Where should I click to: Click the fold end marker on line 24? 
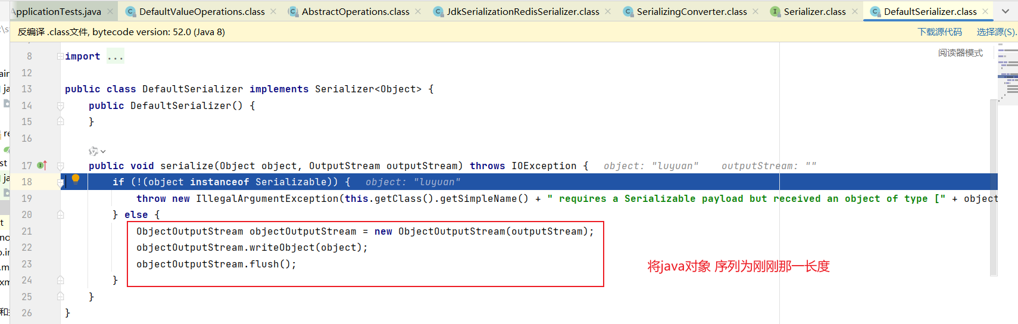pos(60,279)
